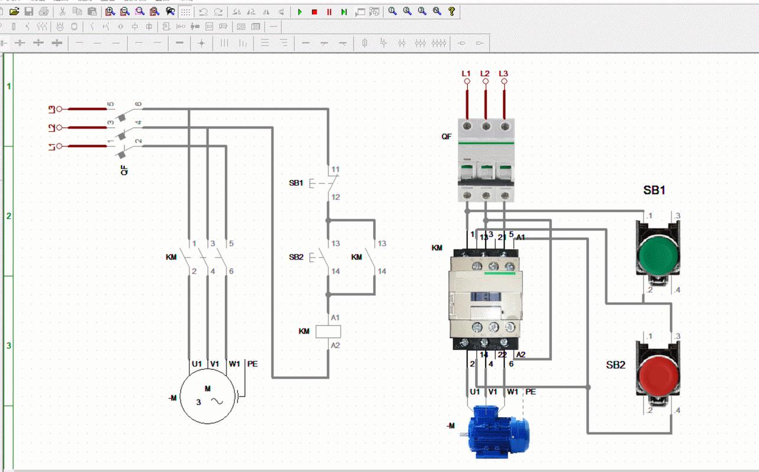The image size is (759, 472).
Task: Open a file with the folder icon
Action: [x=14, y=12]
